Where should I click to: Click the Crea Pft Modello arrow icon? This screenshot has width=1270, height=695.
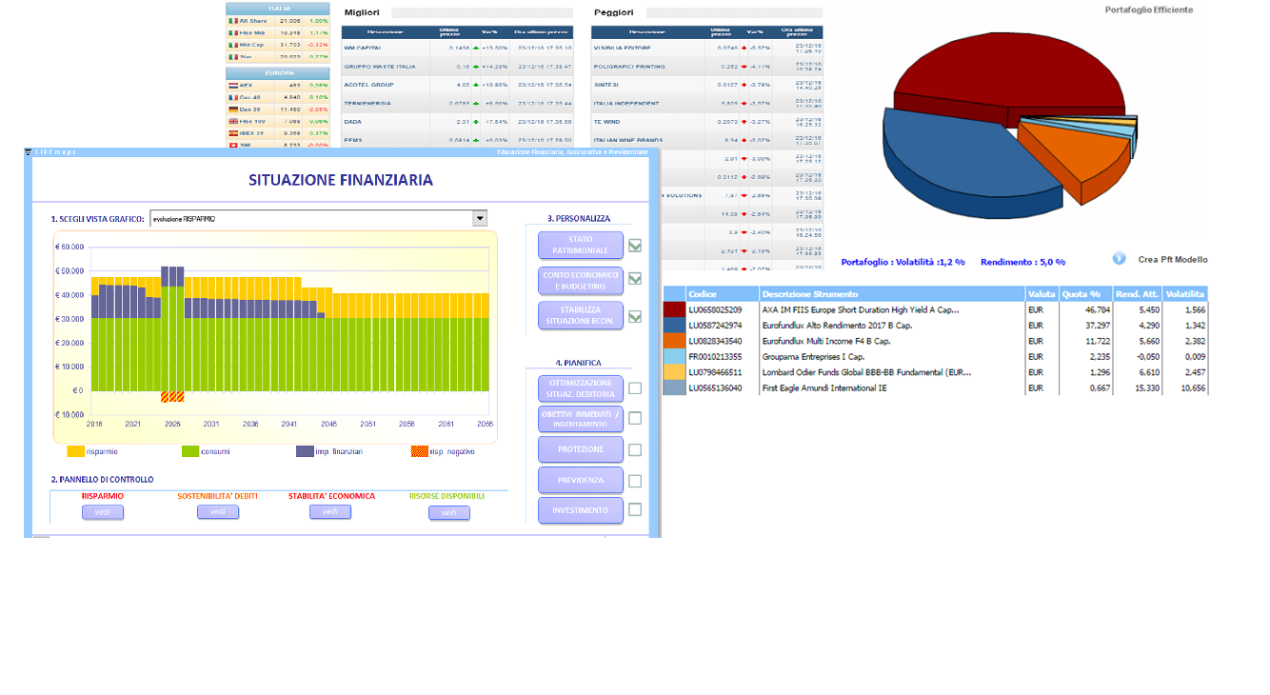tap(1119, 259)
